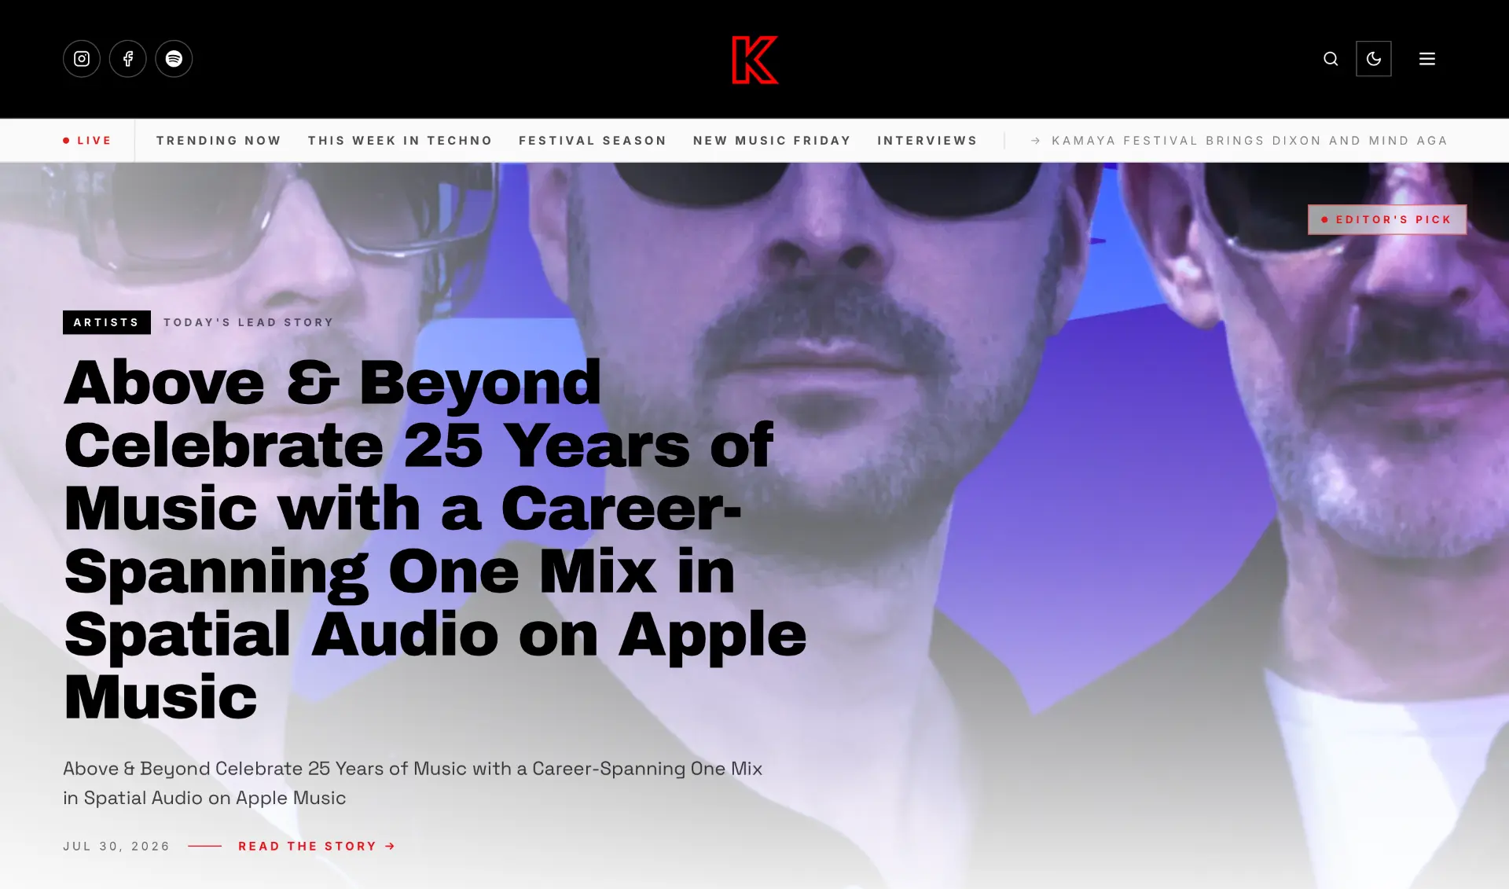Image resolution: width=1509 pixels, height=889 pixels.
Task: Click the red K site logo
Action: pos(754,59)
